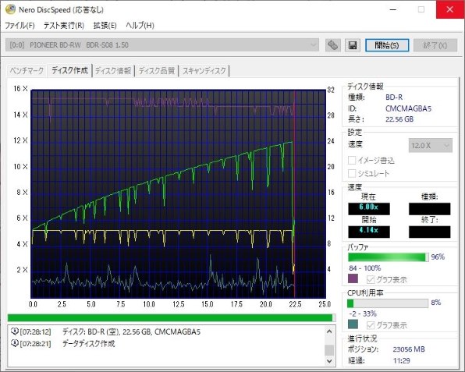Toggle the イメージ書込 checkbox

(x=352, y=161)
